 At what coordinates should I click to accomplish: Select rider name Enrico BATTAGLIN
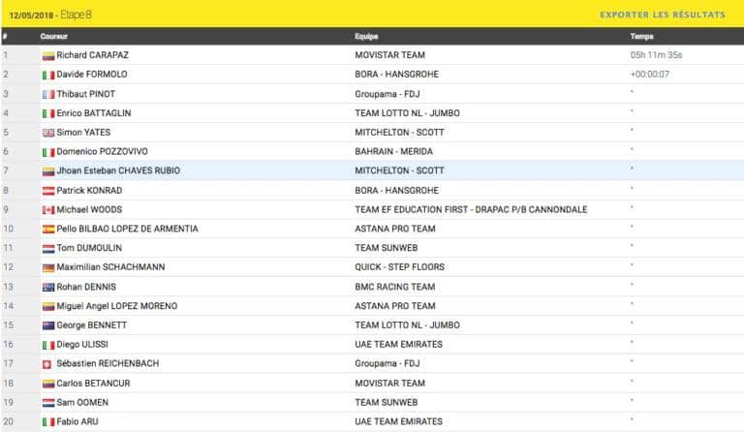tap(93, 113)
